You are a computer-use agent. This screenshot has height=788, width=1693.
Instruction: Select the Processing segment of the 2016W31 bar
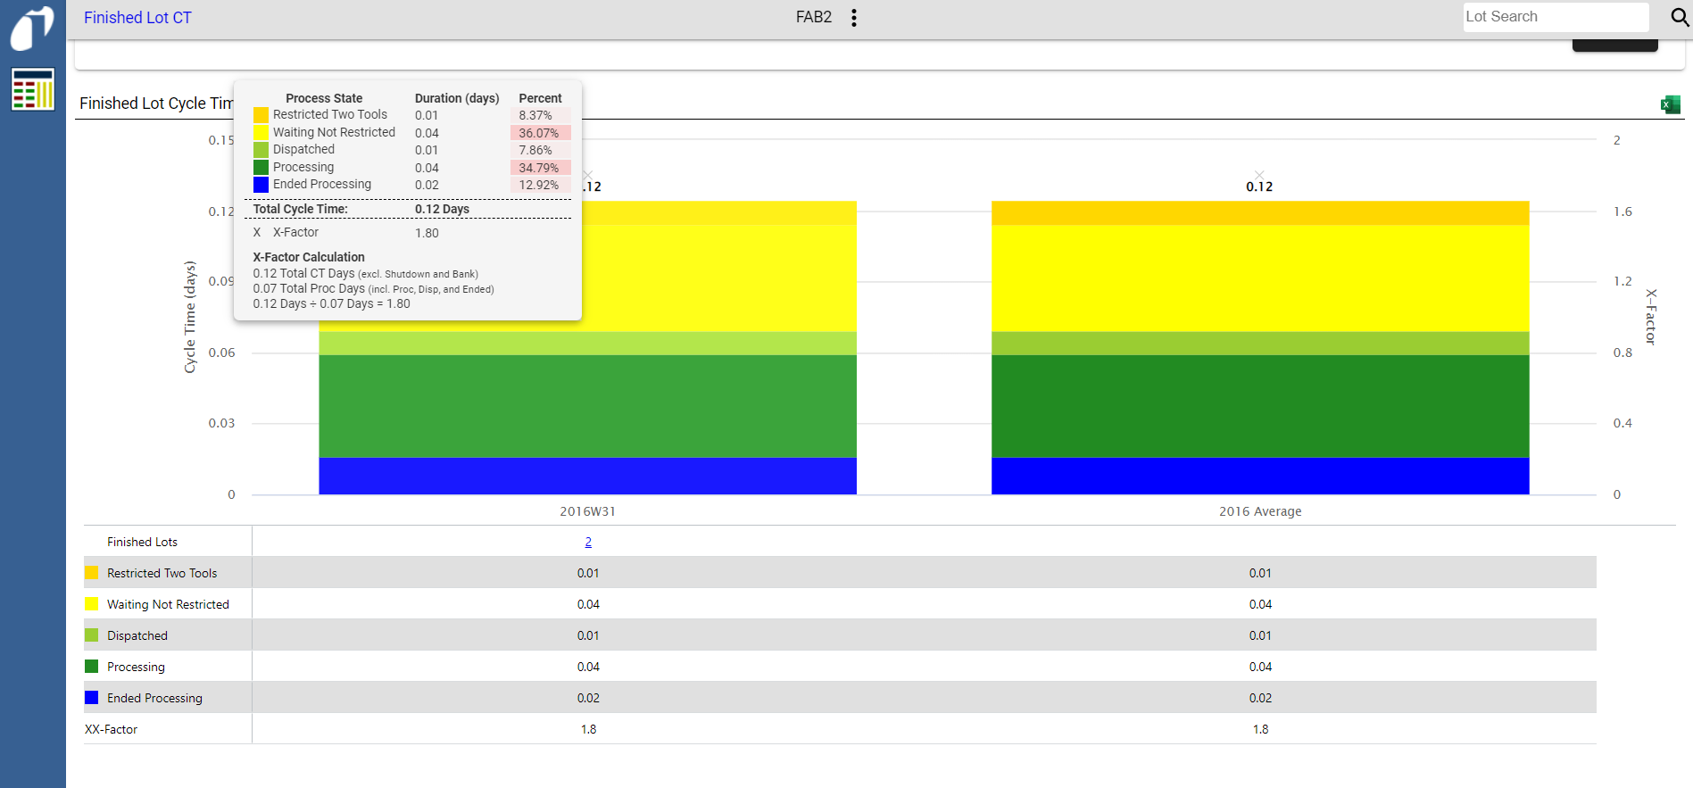point(587,406)
